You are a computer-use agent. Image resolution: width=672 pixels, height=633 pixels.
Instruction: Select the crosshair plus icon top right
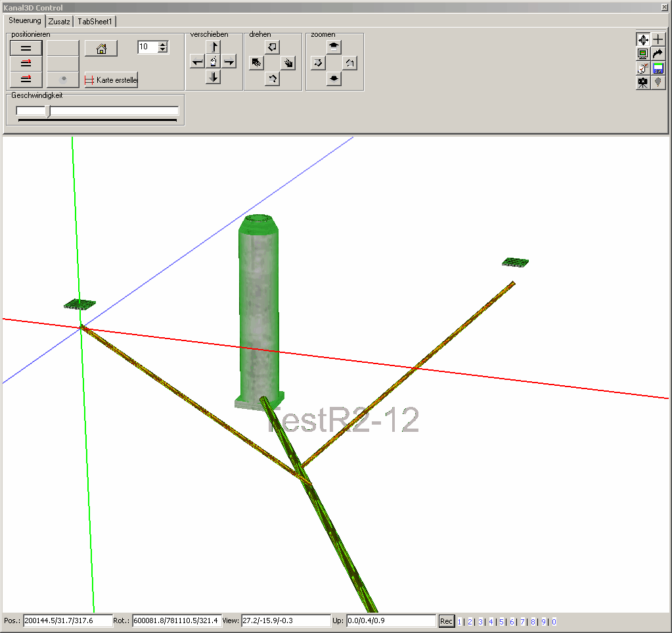click(658, 39)
